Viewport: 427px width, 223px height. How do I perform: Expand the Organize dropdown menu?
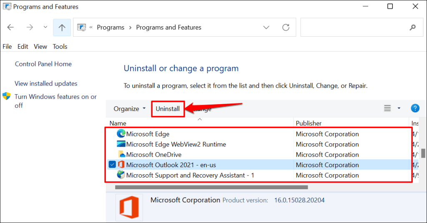tap(130, 109)
